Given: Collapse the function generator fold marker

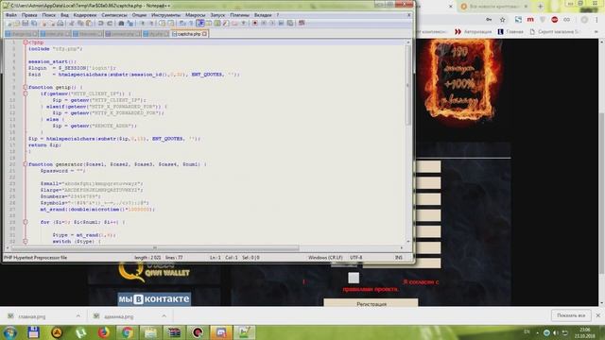Looking at the screenshot, I should pyautogui.click(x=26, y=164).
